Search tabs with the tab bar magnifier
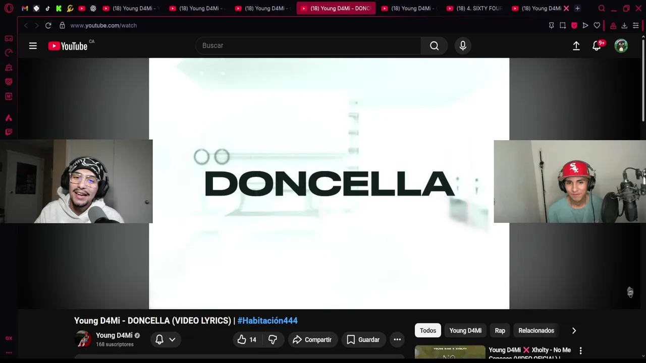 (602, 9)
